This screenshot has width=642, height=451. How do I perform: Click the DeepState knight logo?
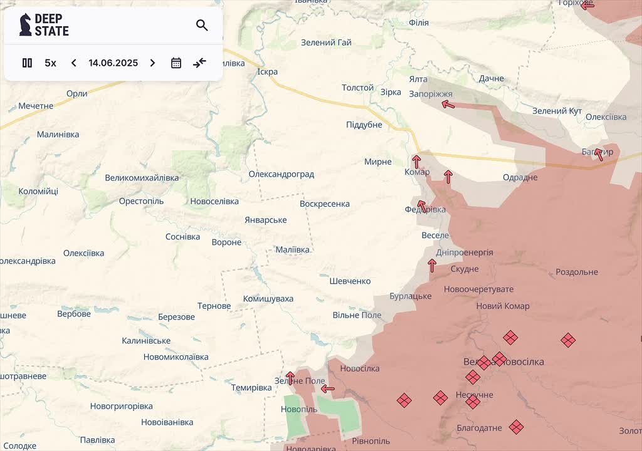pyautogui.click(x=25, y=24)
